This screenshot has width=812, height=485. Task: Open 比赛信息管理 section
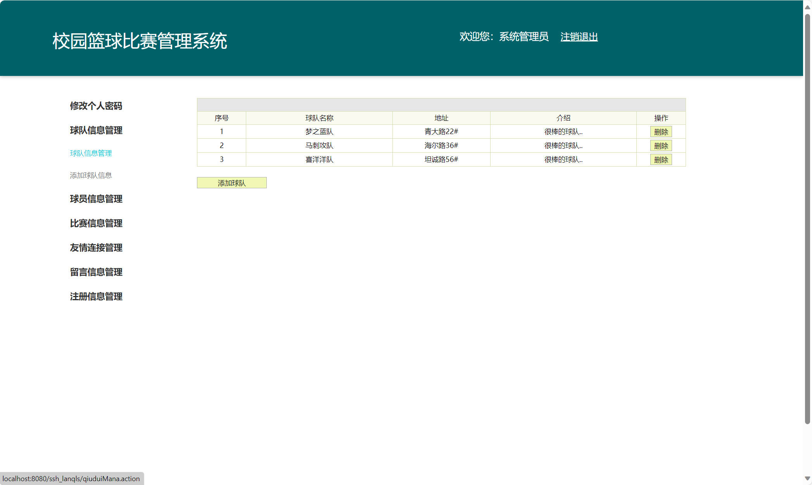coord(96,223)
